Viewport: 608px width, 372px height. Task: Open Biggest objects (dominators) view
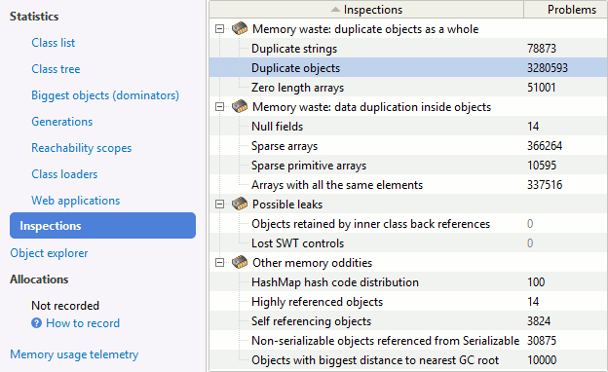[105, 95]
